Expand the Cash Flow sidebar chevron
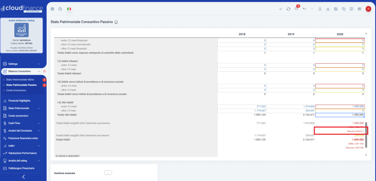Viewport: 376px width, 181px height. (x=39, y=123)
